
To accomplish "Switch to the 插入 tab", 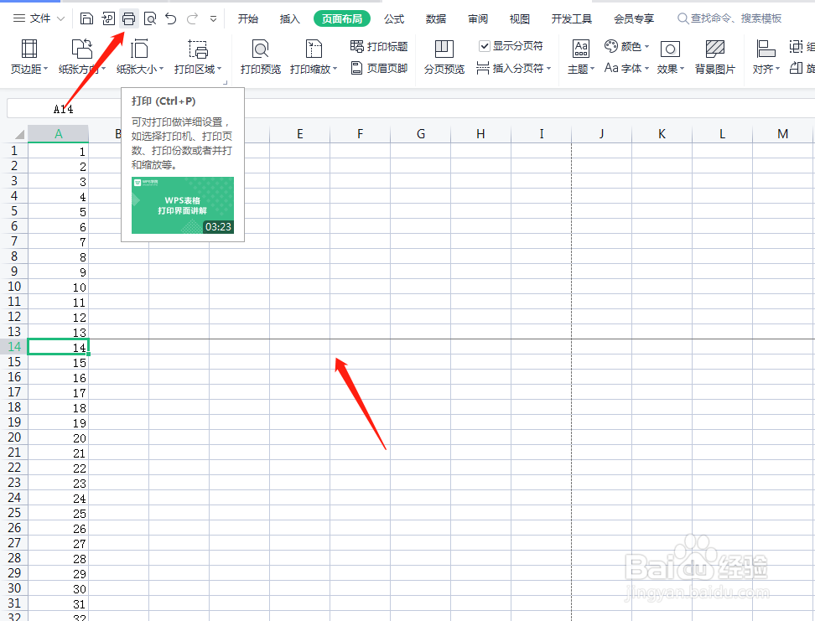I will point(289,18).
